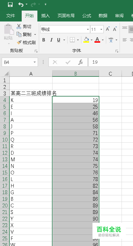Click cell B4 containing 19
The image size is (133, 246).
pyautogui.click(x=76, y=100)
